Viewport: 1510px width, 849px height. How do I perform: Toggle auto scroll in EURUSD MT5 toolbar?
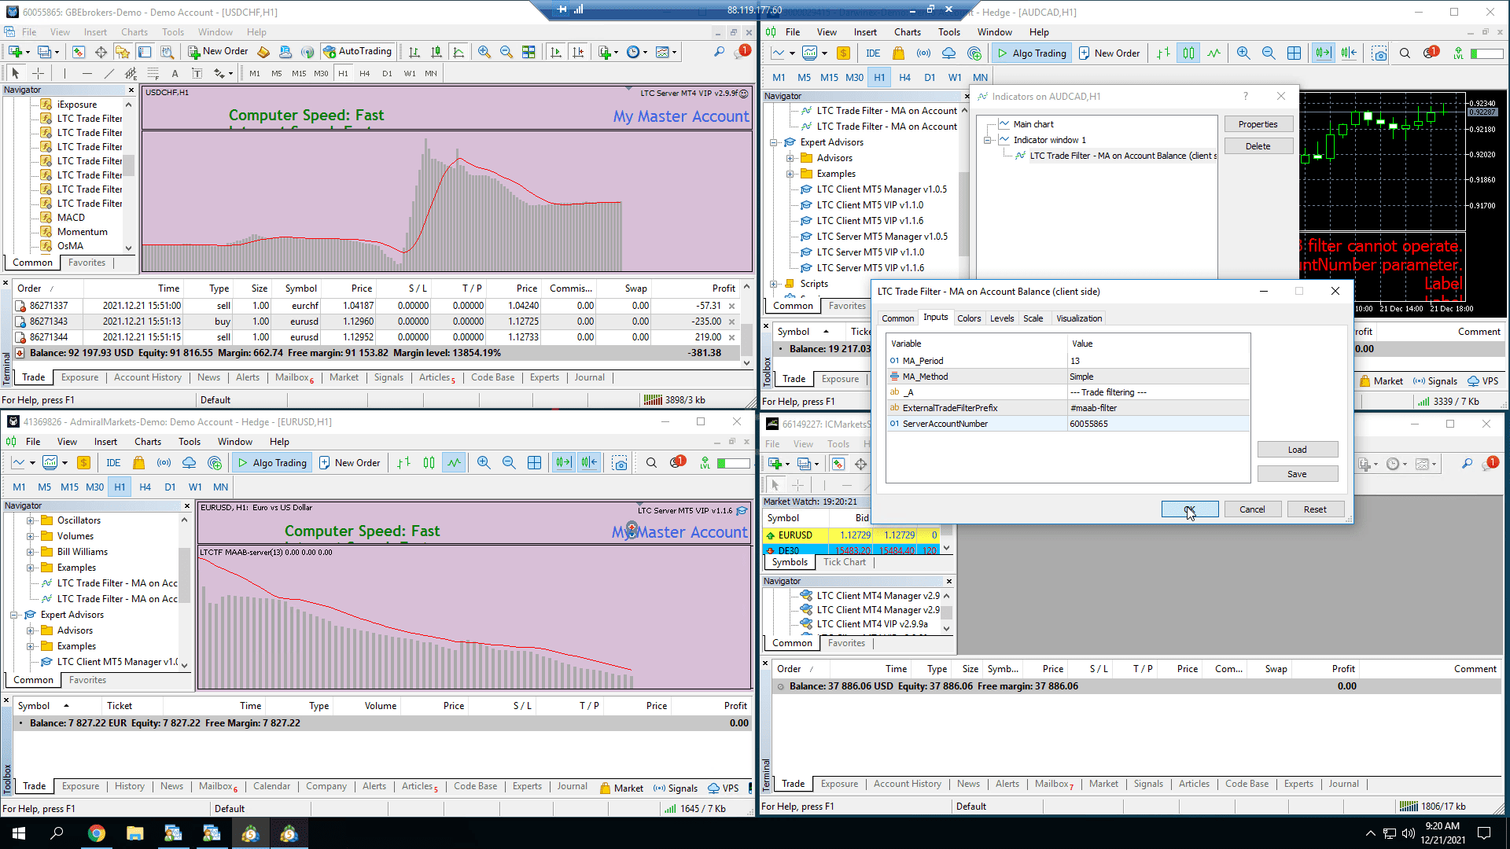point(564,463)
